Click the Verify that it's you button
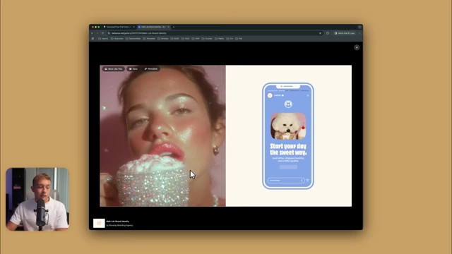The width and height of the screenshot is (452, 254). click(345, 33)
